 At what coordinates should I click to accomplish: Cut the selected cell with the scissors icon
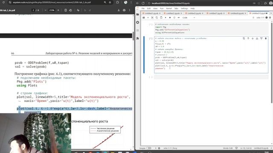(152, 18)
